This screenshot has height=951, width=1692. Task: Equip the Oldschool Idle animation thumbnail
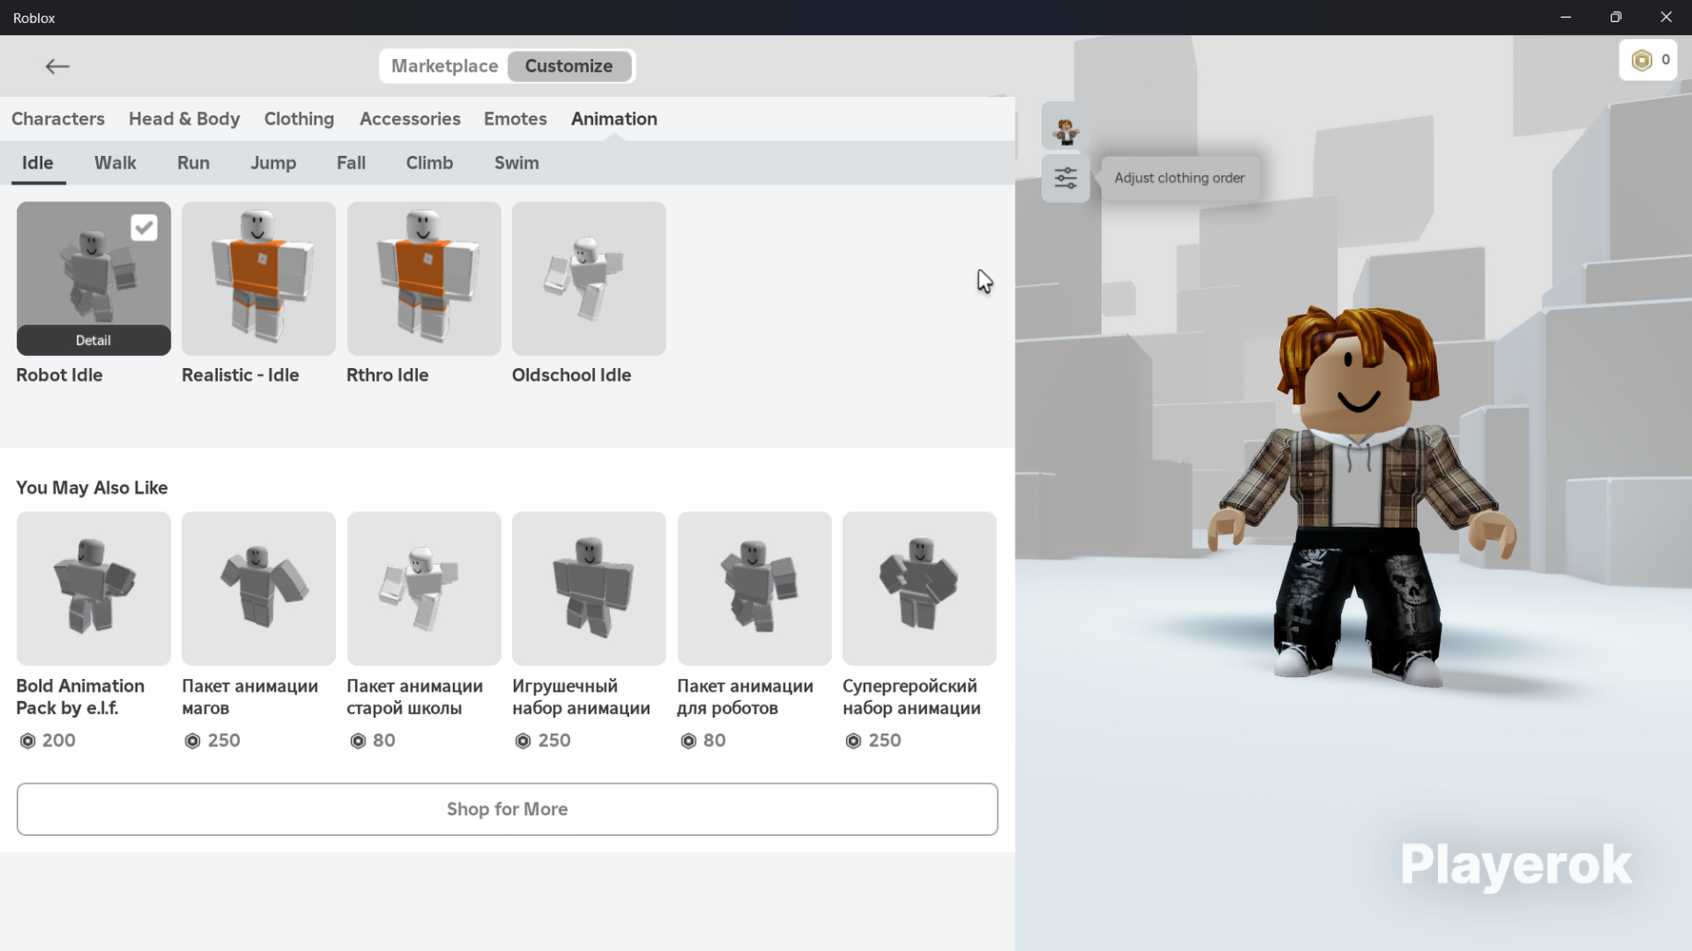[589, 279]
